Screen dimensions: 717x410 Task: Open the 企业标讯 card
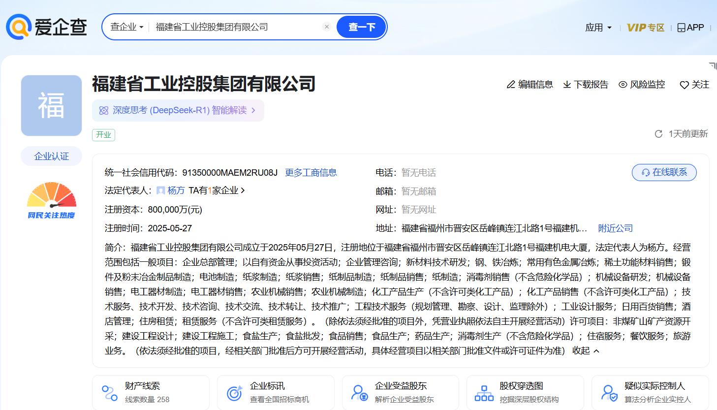[x=276, y=392]
